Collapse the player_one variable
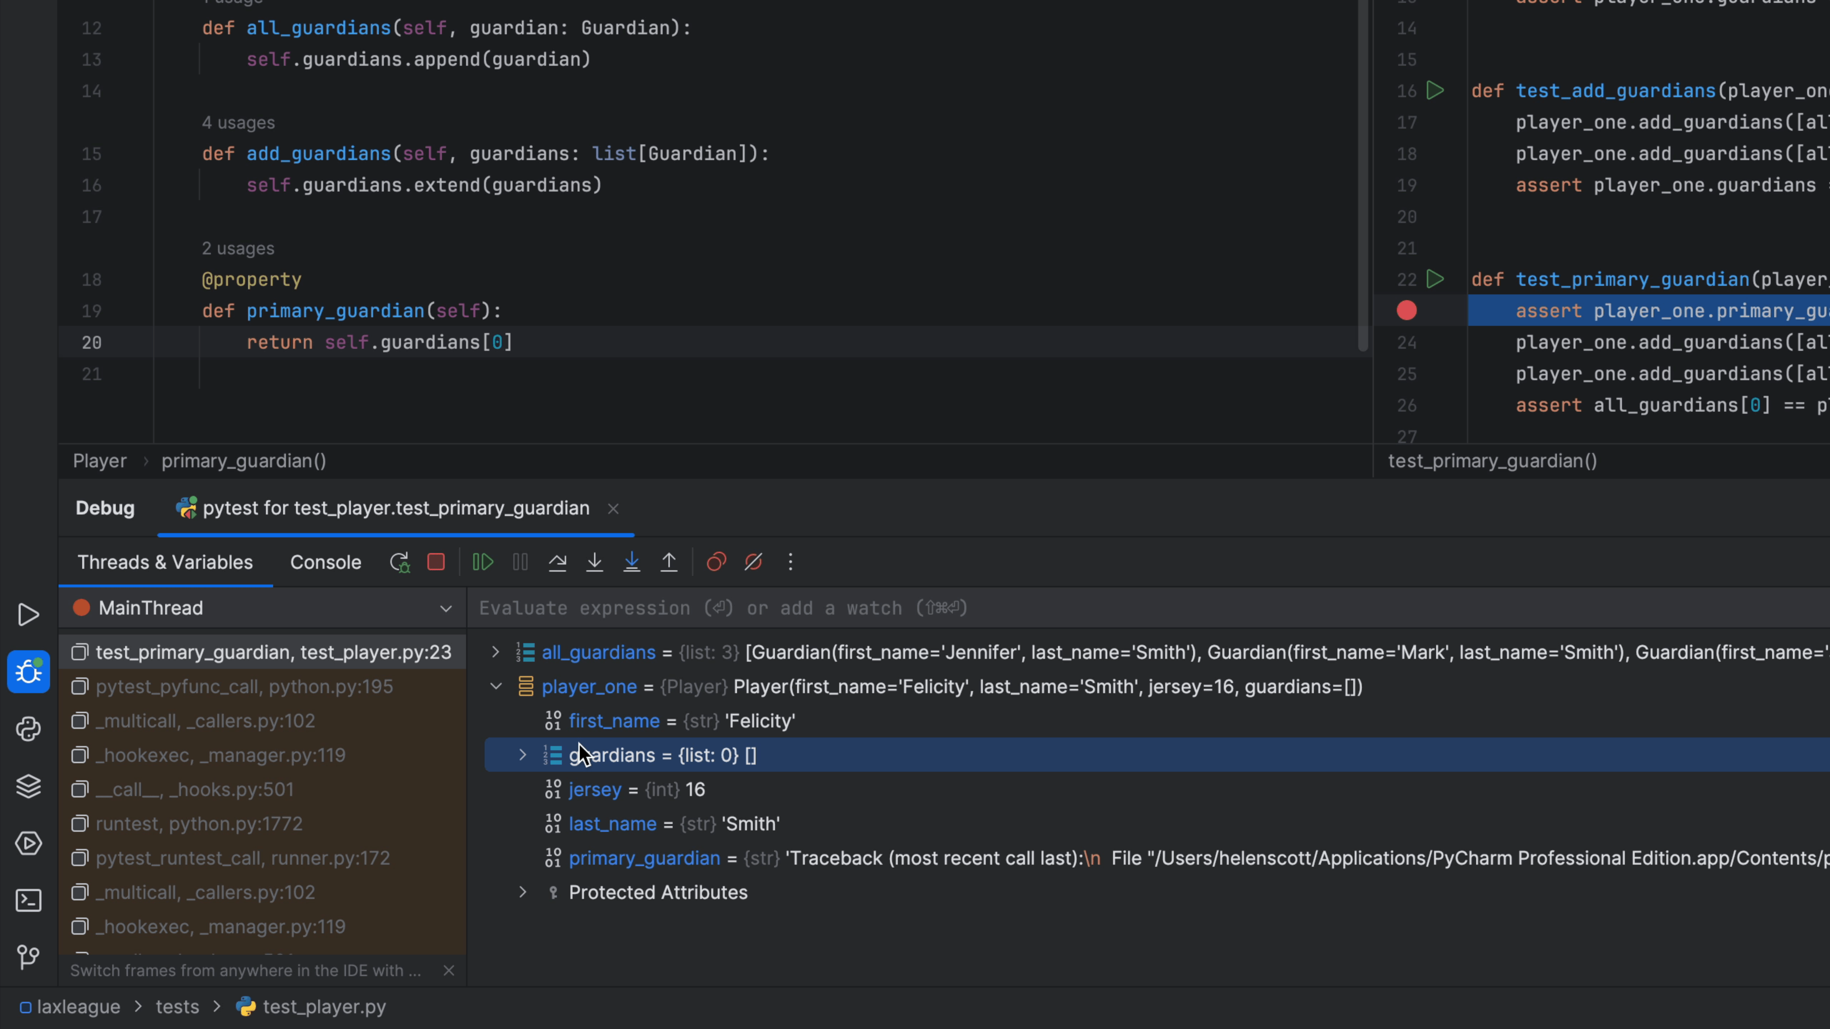The image size is (1830, 1029). point(496,686)
